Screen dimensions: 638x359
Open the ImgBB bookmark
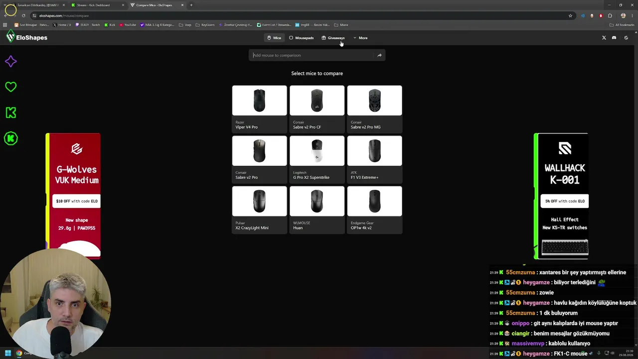pos(312,25)
